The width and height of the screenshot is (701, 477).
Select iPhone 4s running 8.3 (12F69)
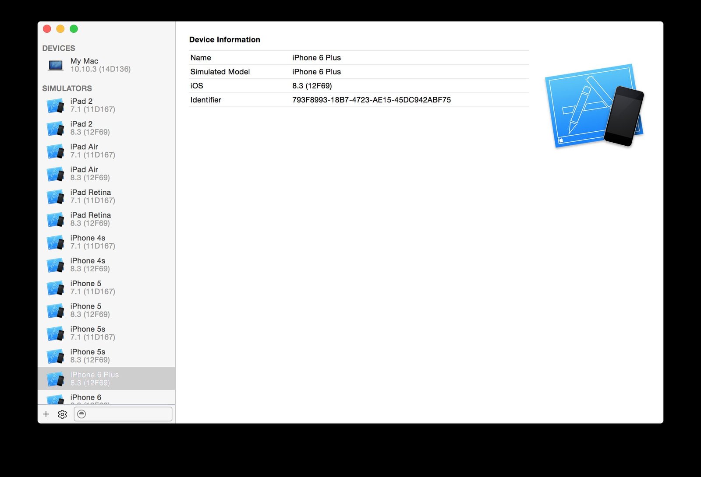pos(90,264)
